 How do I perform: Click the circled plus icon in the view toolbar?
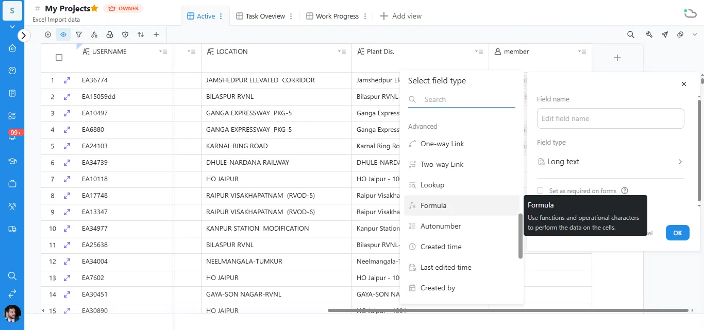point(48,34)
